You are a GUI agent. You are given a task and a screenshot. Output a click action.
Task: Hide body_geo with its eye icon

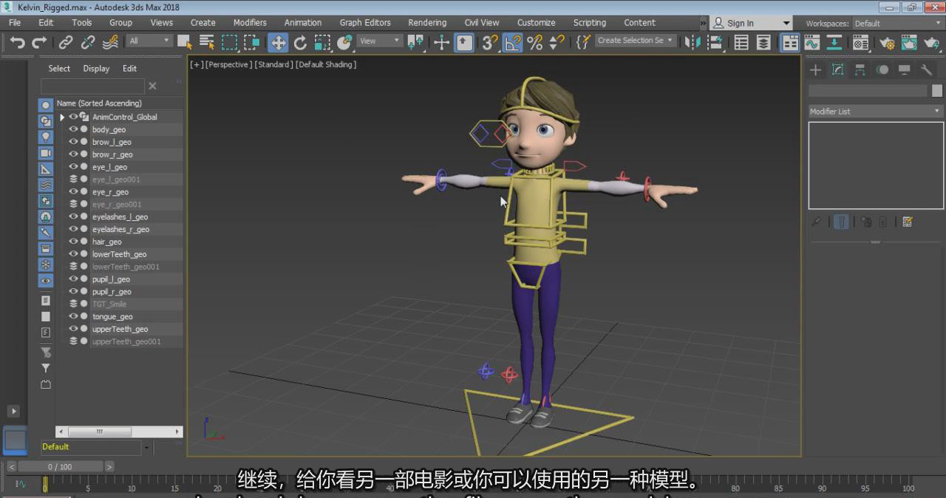(73, 129)
